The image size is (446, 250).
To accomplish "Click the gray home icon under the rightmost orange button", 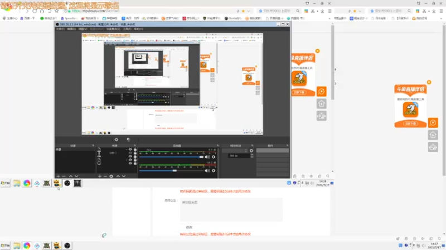I will pyautogui.click(x=433, y=135).
